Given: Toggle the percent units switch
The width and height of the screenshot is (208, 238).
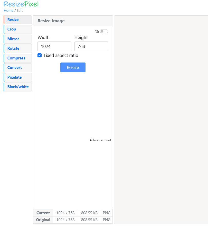Looking at the screenshot, I should tap(104, 31).
